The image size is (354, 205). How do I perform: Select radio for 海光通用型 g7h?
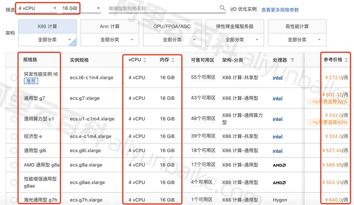14,200
